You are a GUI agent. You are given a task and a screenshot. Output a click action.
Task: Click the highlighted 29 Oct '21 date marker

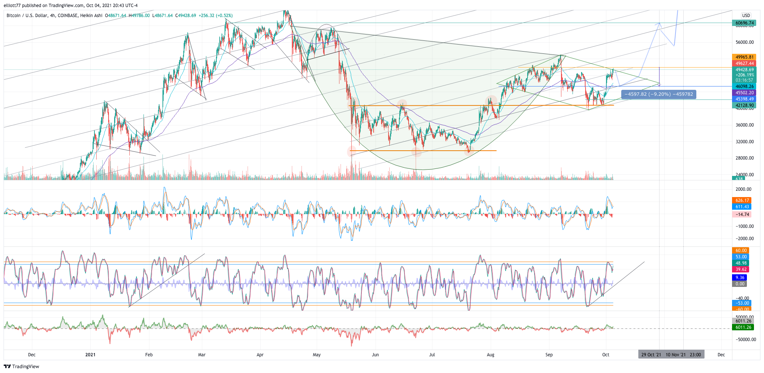coord(651,355)
